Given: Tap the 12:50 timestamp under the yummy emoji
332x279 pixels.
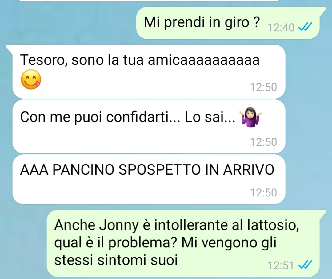Looking at the screenshot, I should point(263,87).
